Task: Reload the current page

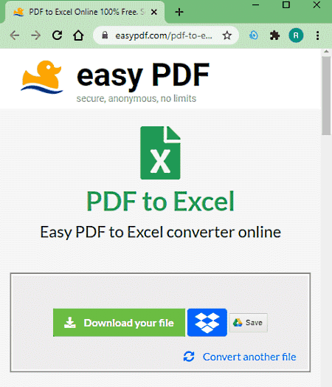Action: click(x=58, y=35)
